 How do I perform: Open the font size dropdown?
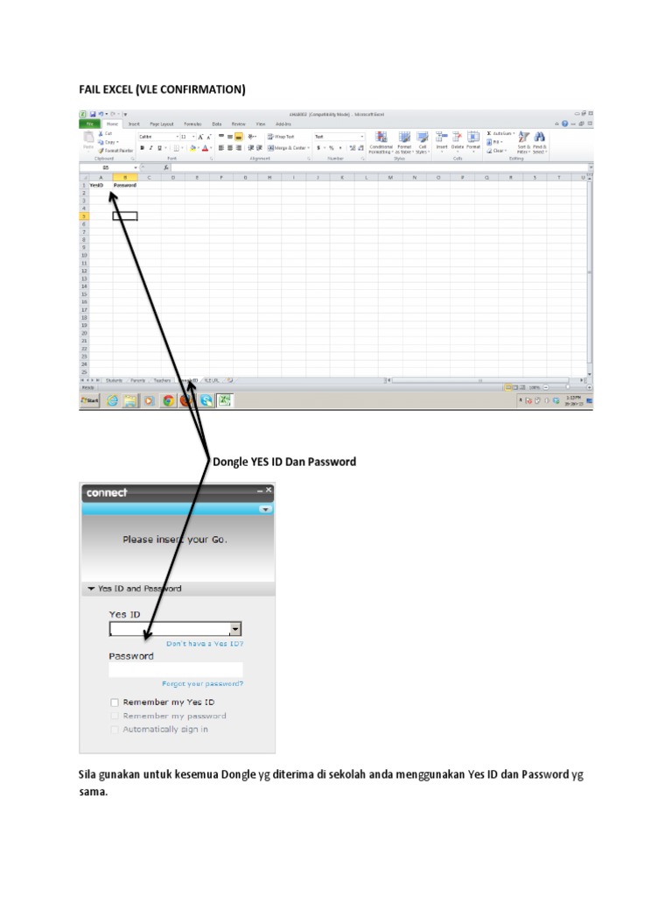(x=193, y=137)
